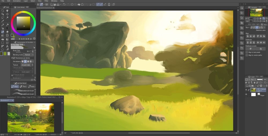Click the oil paint slab texture button
This screenshot has height=136, width=268.
coord(26,65)
